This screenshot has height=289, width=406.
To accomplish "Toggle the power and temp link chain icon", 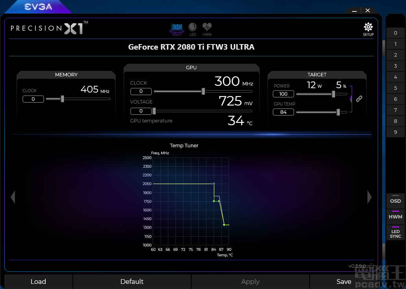I will (x=359, y=98).
